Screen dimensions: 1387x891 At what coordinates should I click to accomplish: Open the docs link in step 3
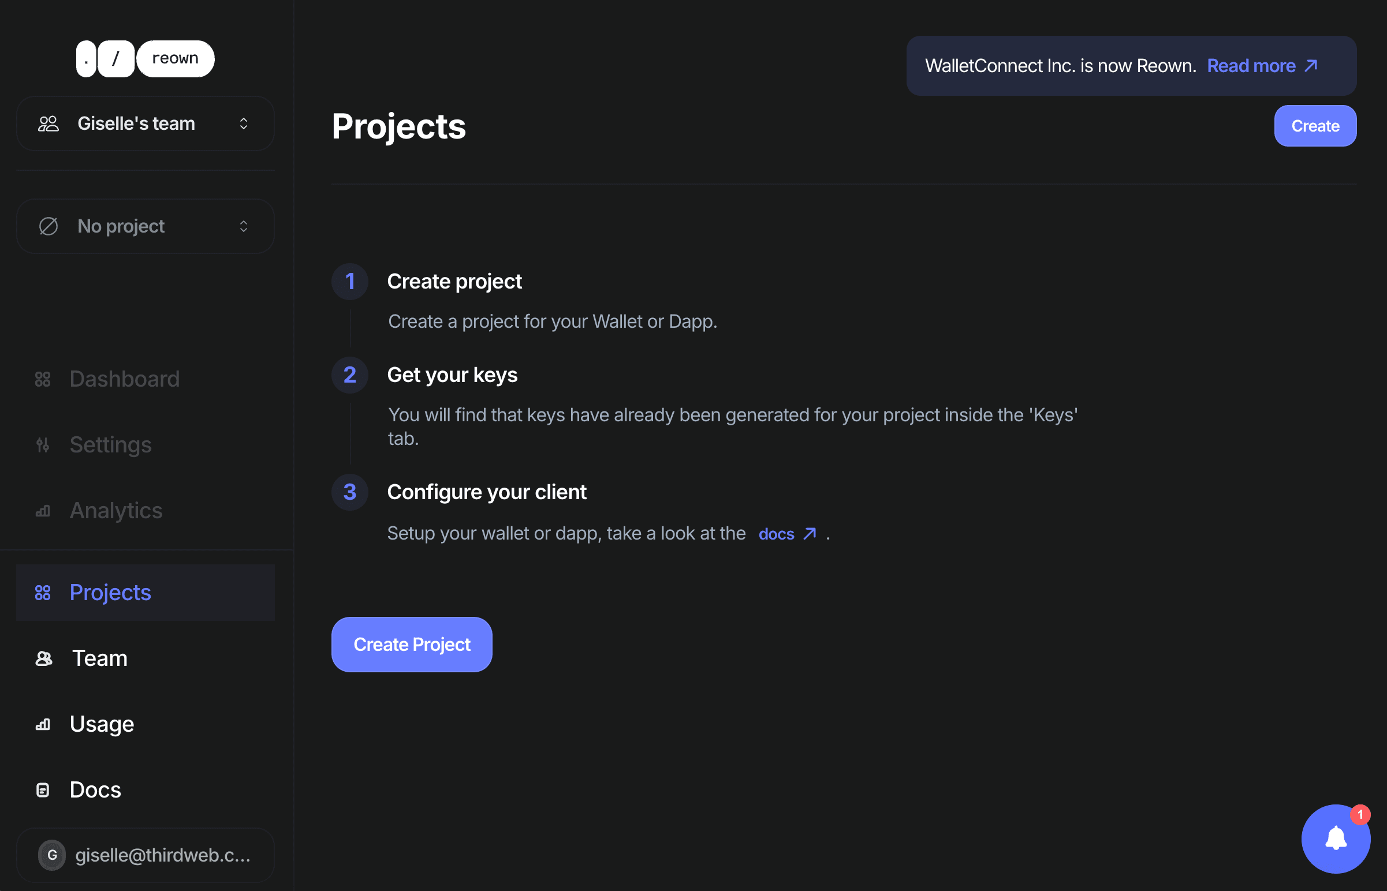point(786,533)
